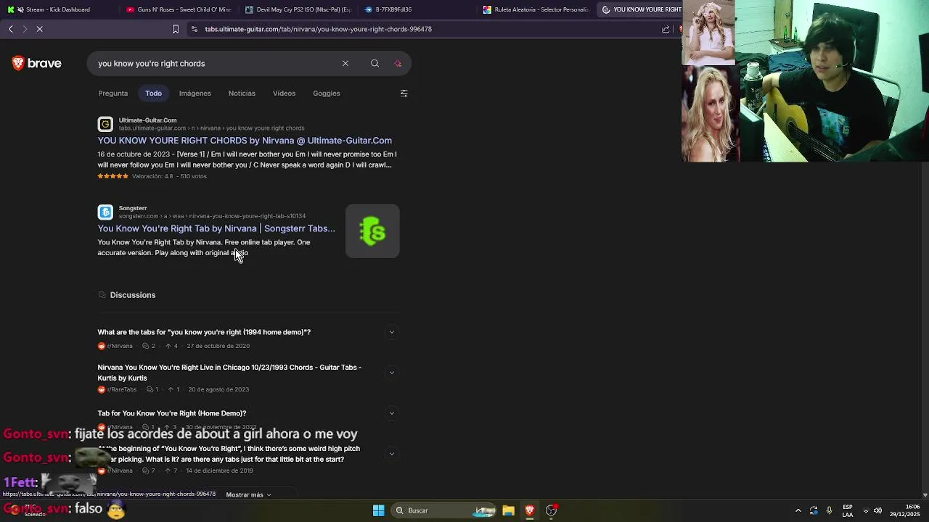
Task: Click the 27 de octubre de 2020 date
Action: [x=218, y=346]
